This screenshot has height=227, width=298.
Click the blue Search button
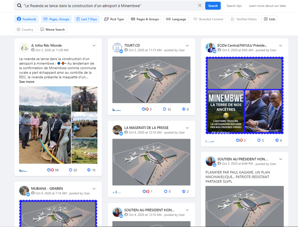pos(213,6)
